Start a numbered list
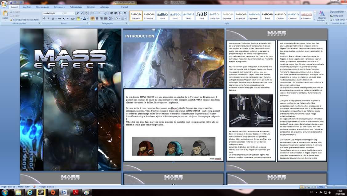 (100, 13)
